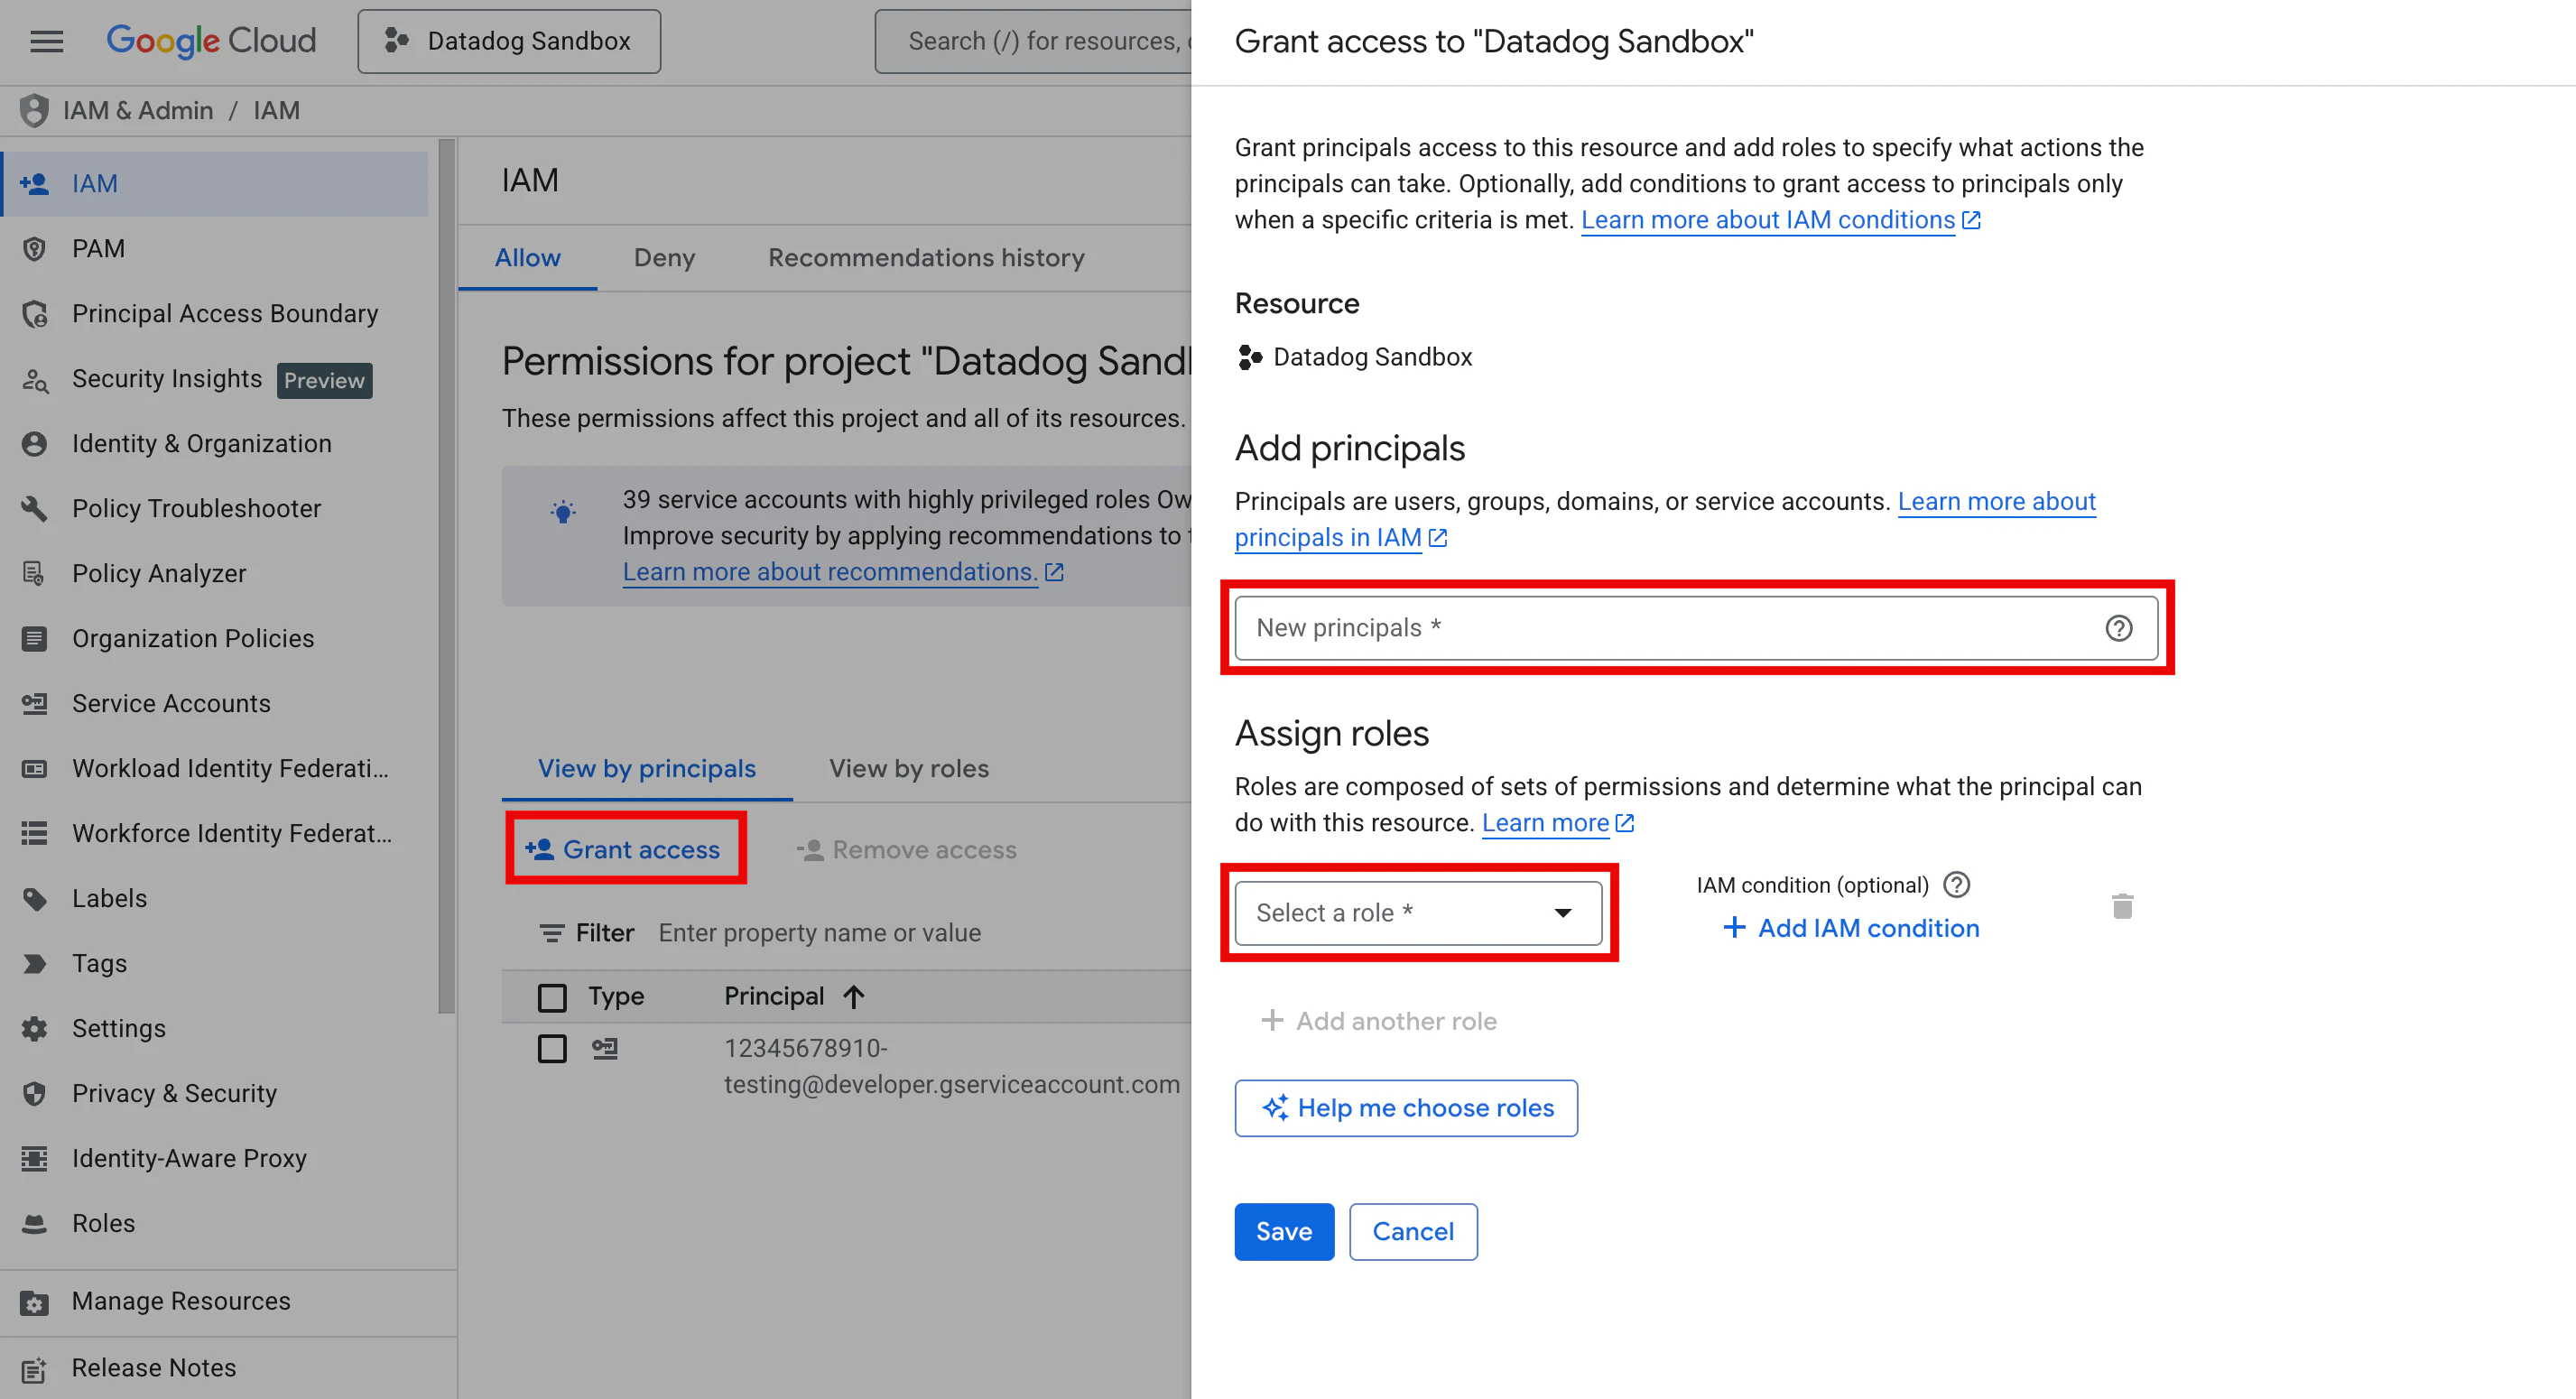This screenshot has height=1399, width=2576.
Task: Open Learn more about IAM conditions link
Action: click(1767, 220)
